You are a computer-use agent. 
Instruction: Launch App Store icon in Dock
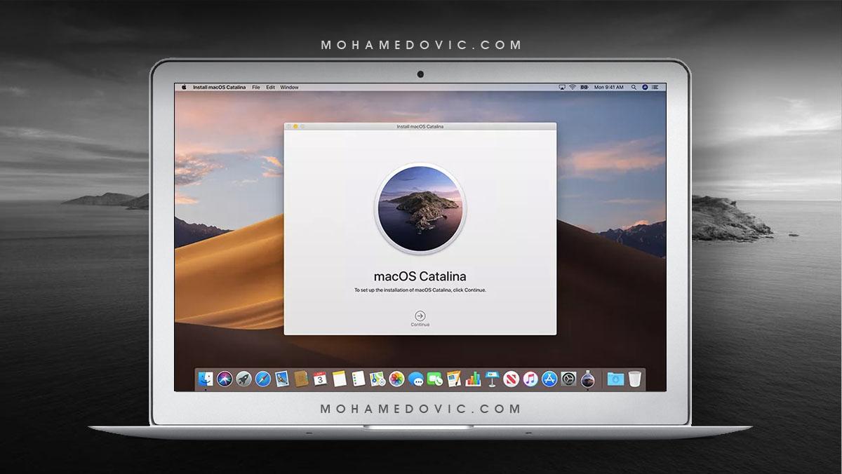click(549, 379)
